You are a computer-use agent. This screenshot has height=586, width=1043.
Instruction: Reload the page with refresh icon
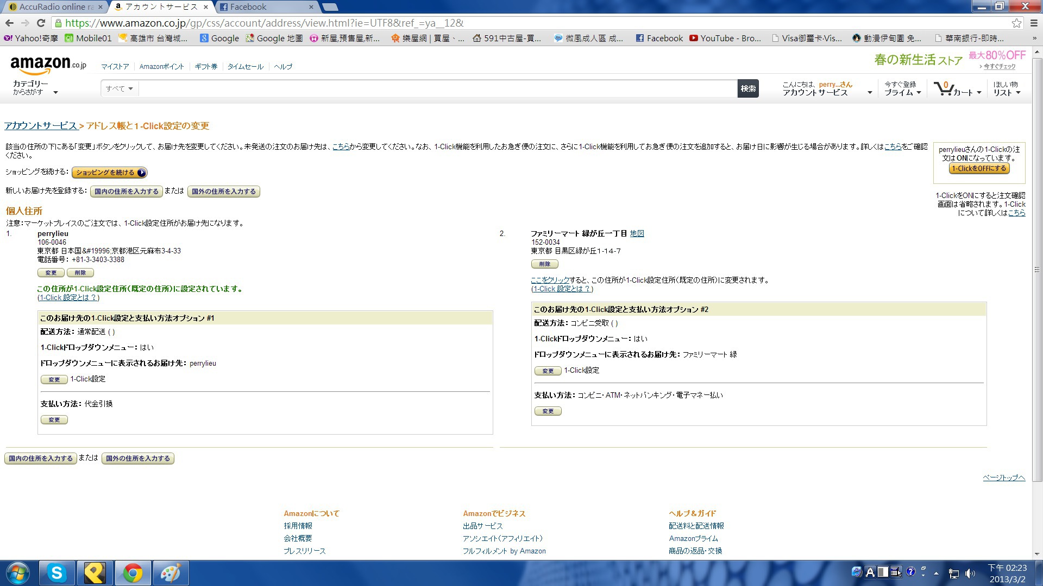[41, 23]
